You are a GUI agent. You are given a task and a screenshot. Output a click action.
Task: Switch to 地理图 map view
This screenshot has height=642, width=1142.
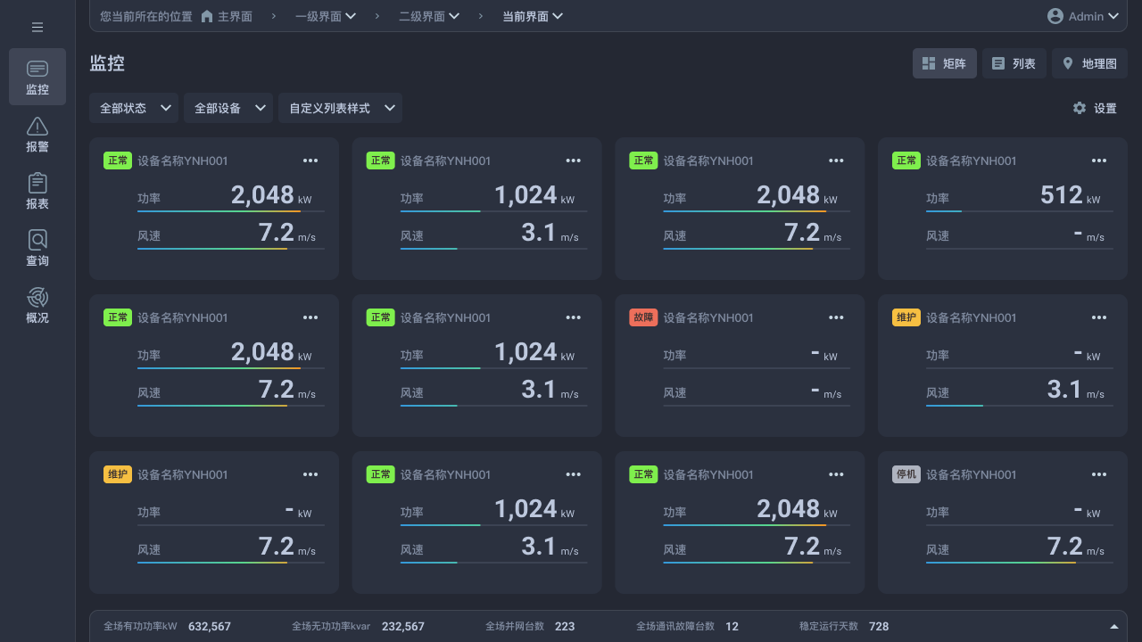tap(1089, 63)
